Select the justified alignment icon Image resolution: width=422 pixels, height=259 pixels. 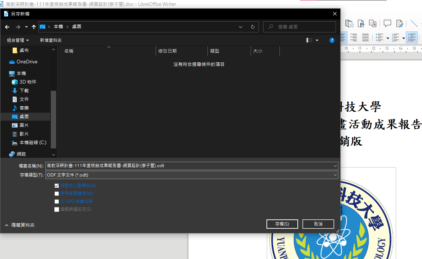(365, 37)
